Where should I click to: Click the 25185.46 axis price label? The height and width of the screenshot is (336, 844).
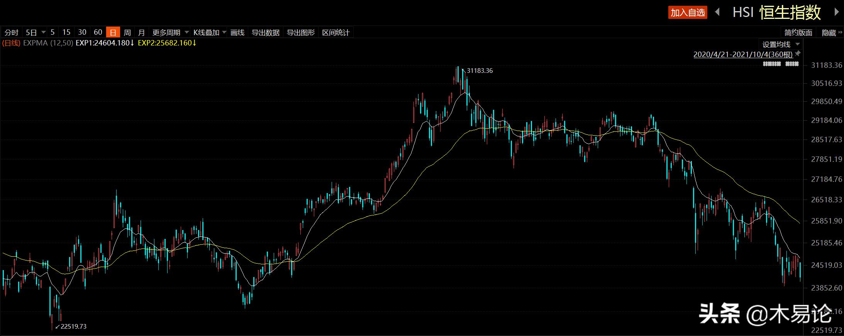coord(827,243)
